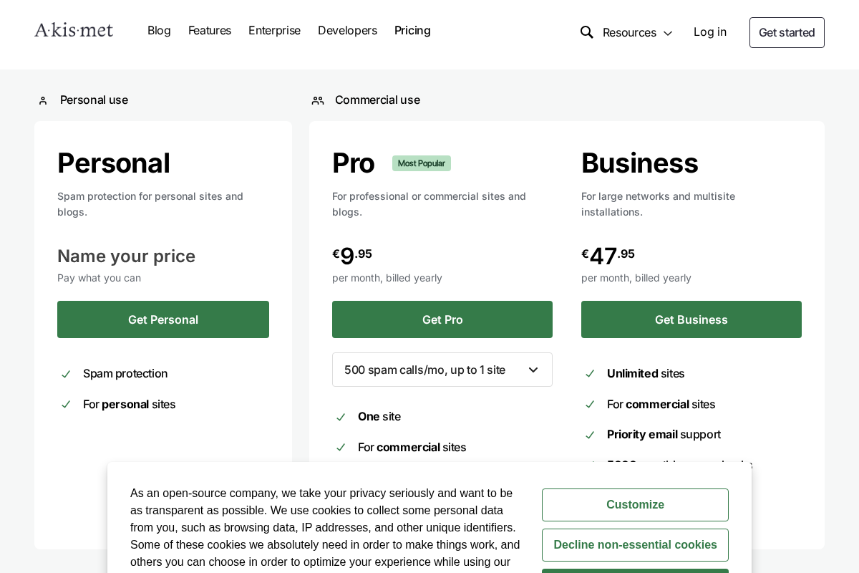Click checkmark beside Priority email support
The width and height of the screenshot is (859, 573).
click(590, 435)
